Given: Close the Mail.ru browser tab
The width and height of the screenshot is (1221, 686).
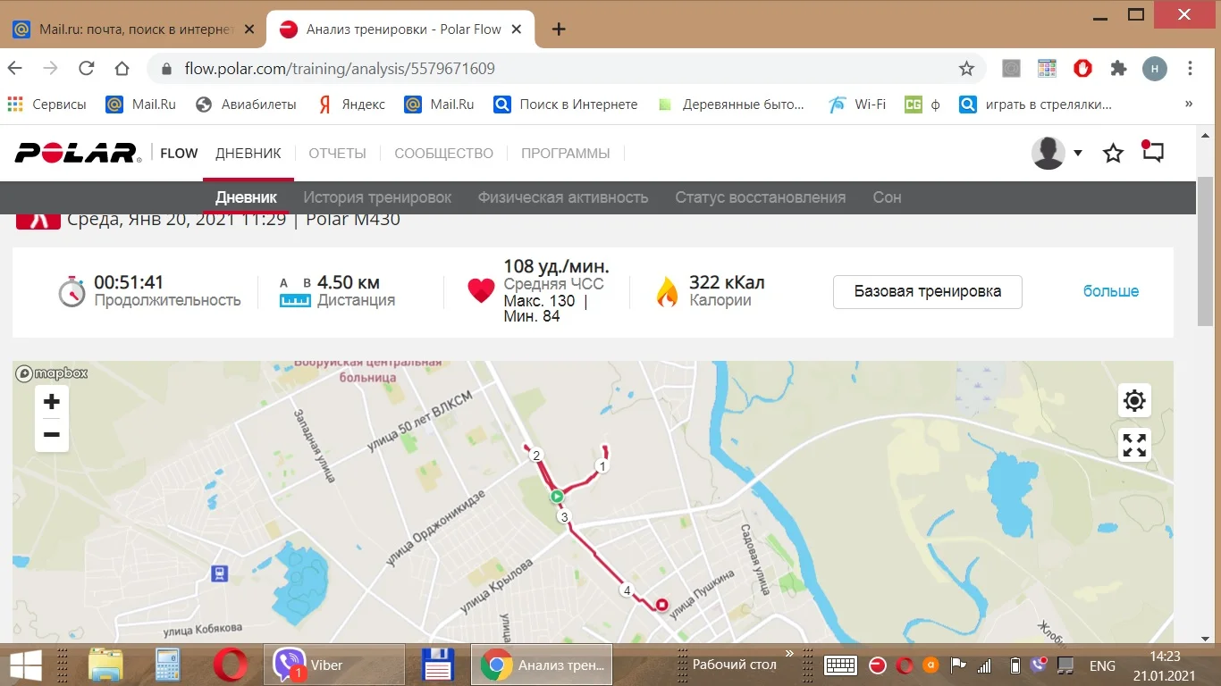Looking at the screenshot, I should tap(249, 29).
